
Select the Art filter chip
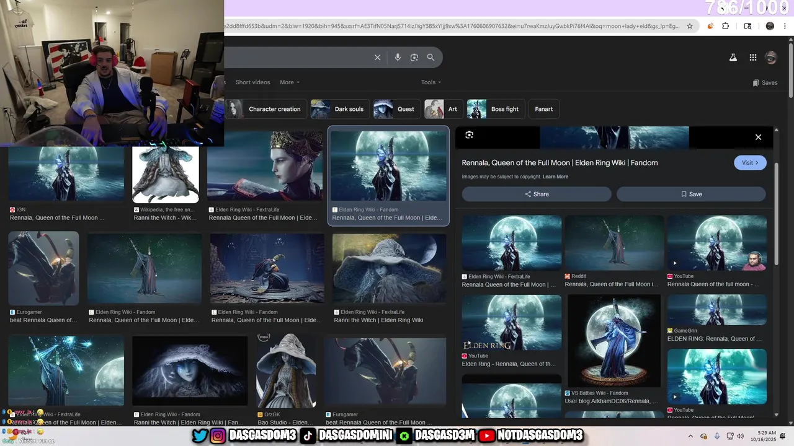click(444, 109)
